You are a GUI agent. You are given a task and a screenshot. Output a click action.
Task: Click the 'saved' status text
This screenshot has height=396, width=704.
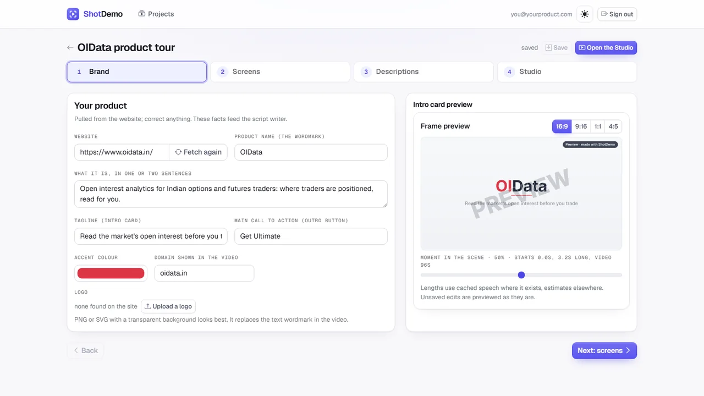click(530, 48)
